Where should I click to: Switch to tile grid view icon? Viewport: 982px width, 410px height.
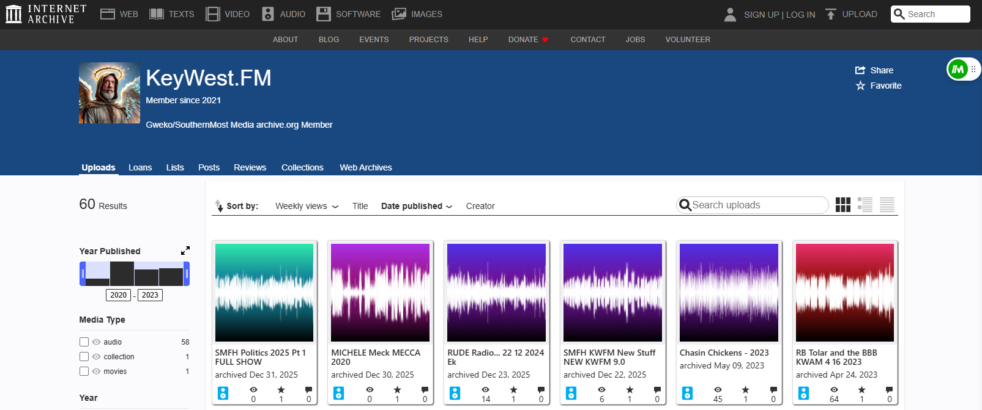(x=843, y=205)
